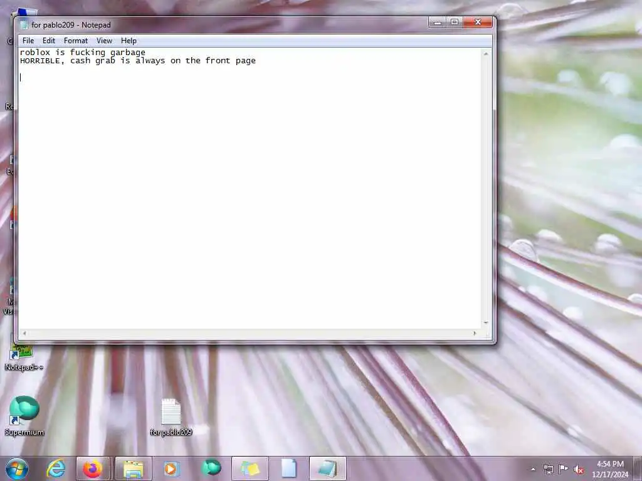Viewport: 642px width, 481px height.
Task: Click the muted volume tray icon
Action: 579,470
